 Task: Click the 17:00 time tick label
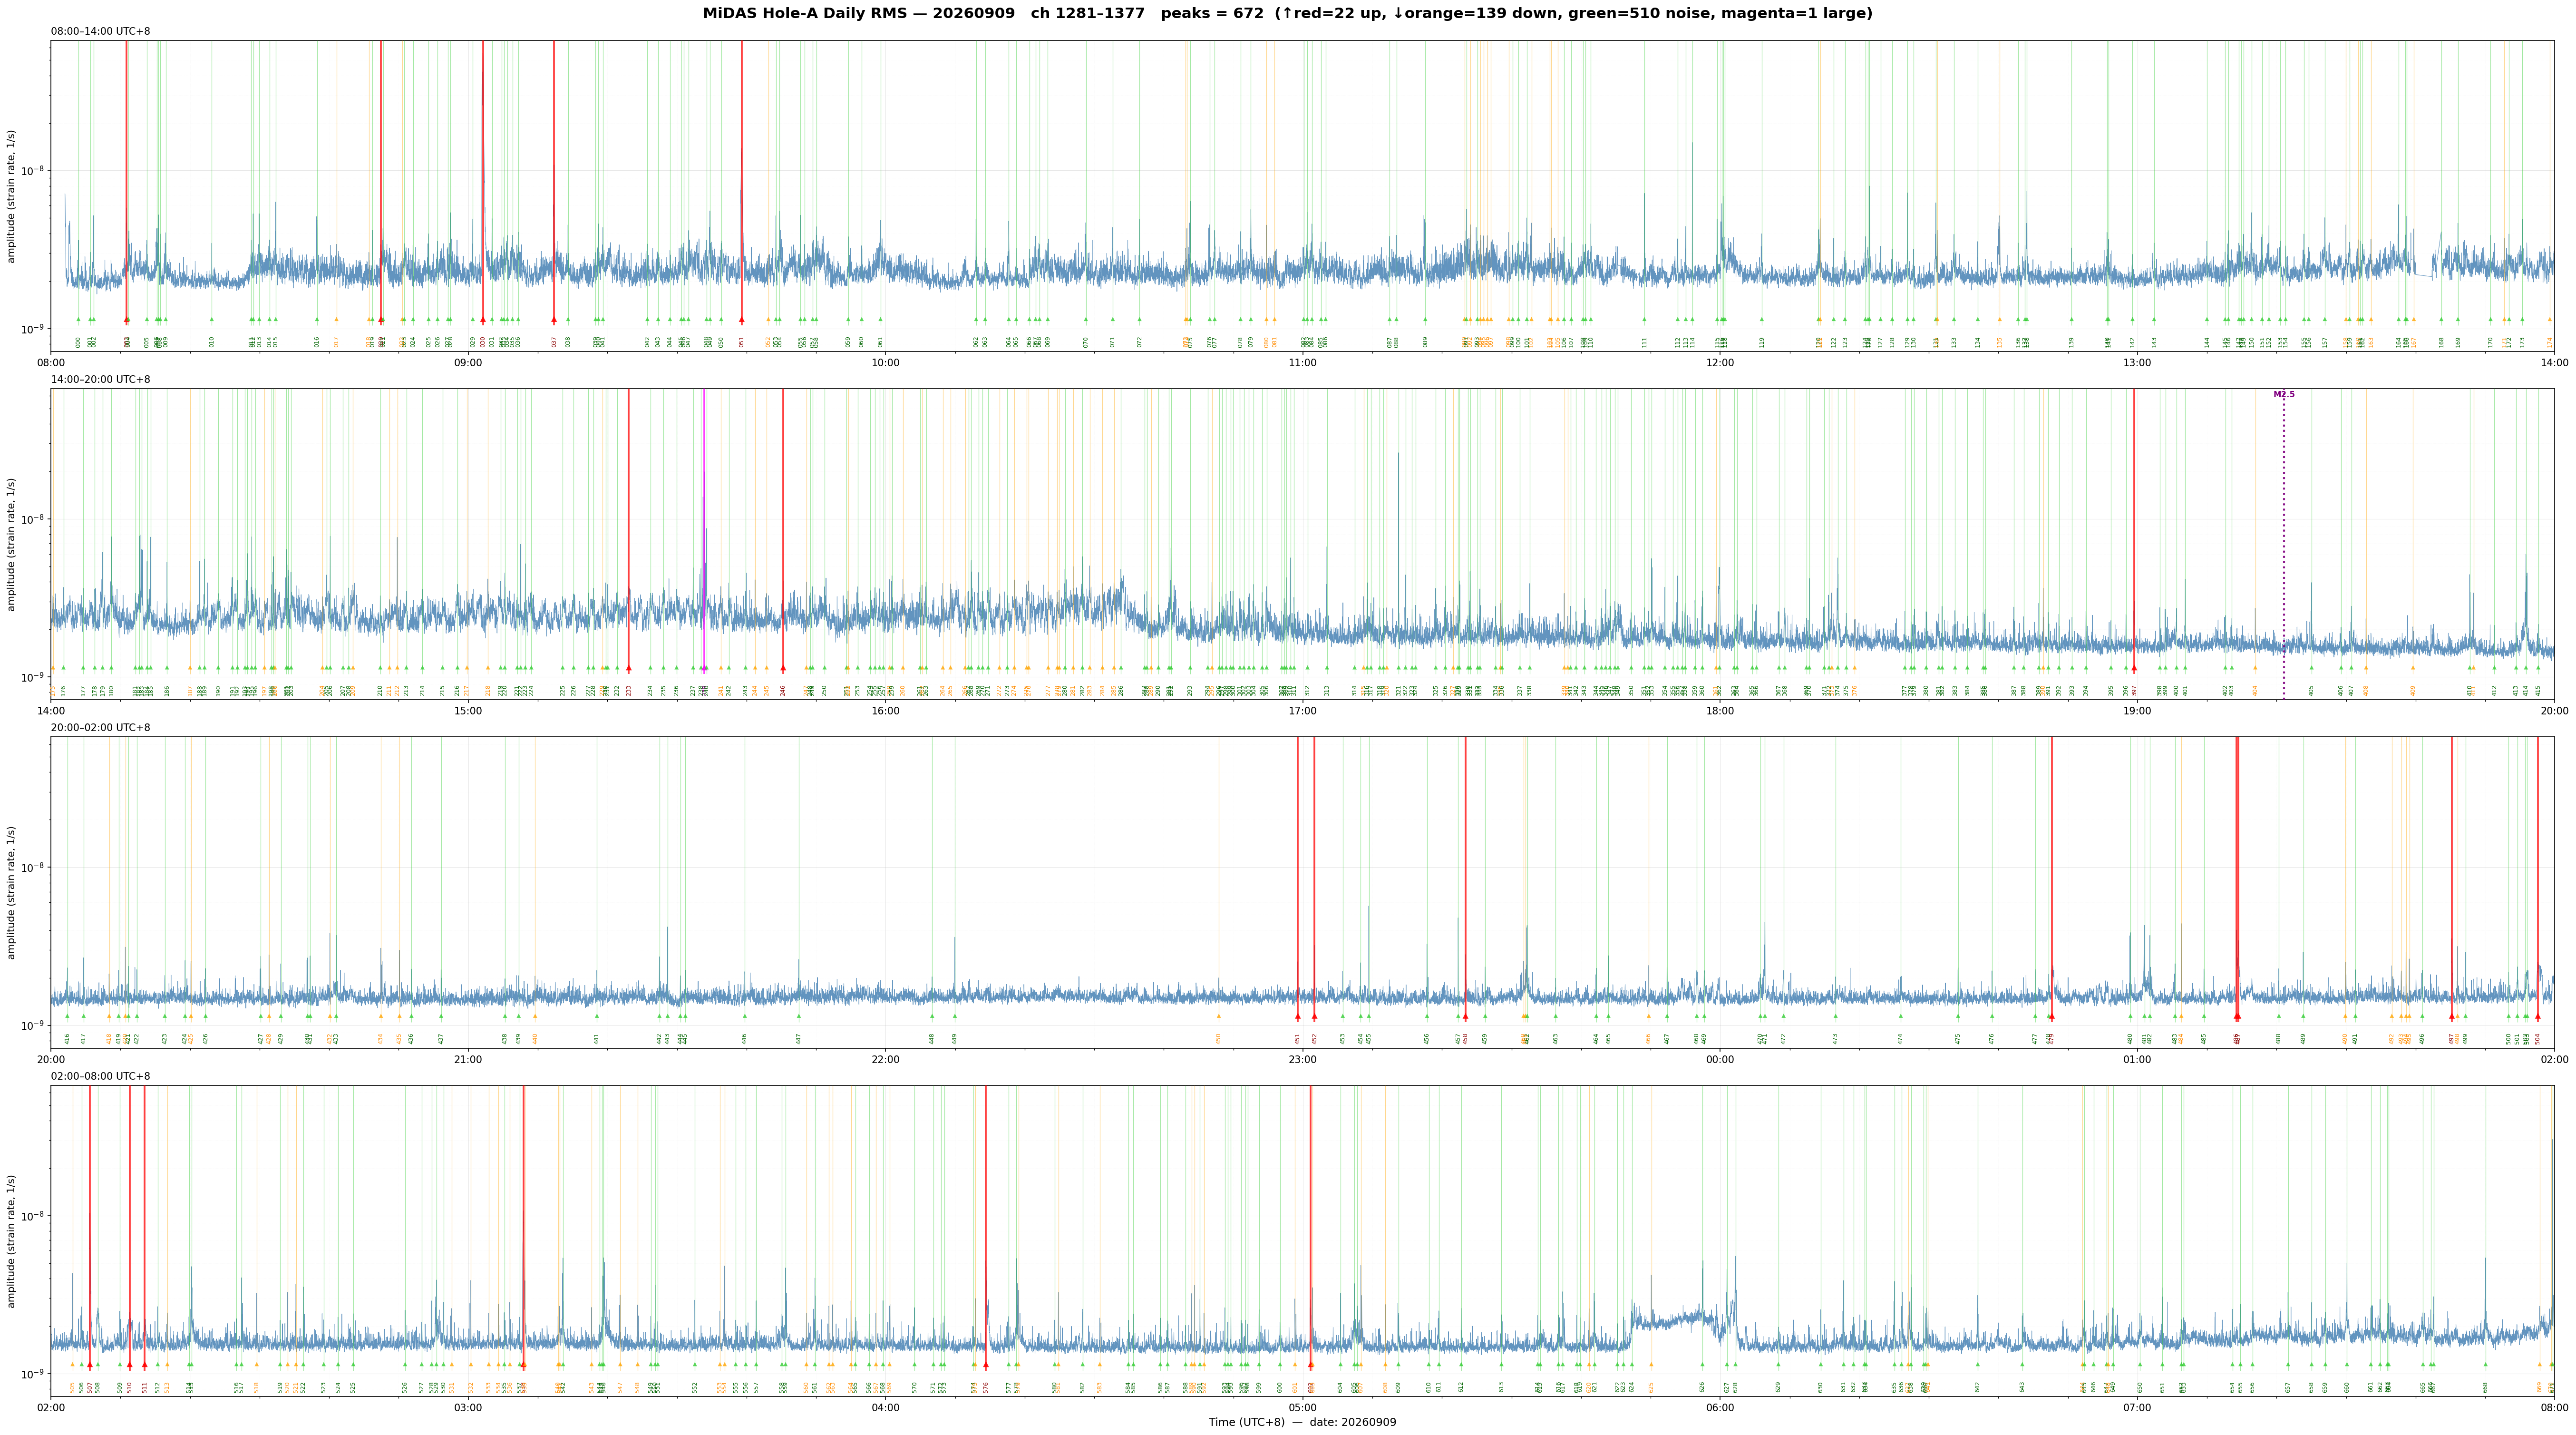click(x=1302, y=711)
